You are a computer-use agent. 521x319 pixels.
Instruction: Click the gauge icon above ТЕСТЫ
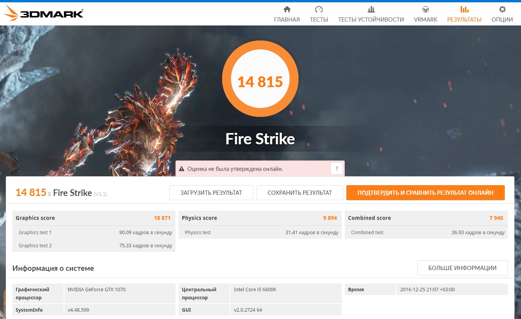point(319,9)
